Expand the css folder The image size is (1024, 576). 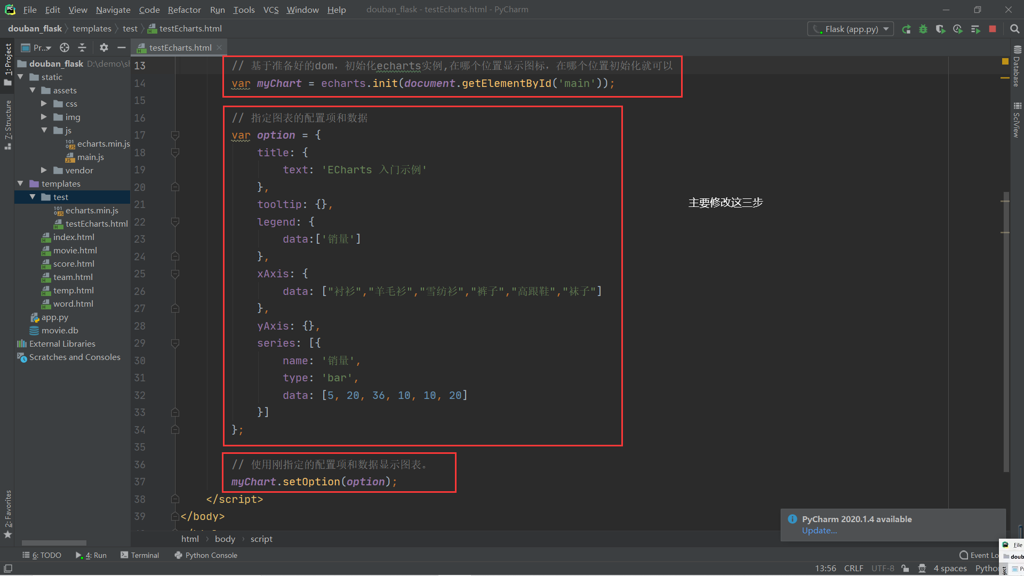coord(44,104)
